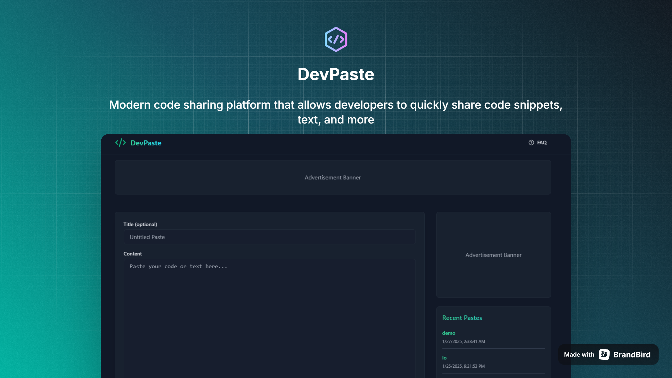
Task: Click the sidebar Advertisement Banner
Action: [493, 255]
